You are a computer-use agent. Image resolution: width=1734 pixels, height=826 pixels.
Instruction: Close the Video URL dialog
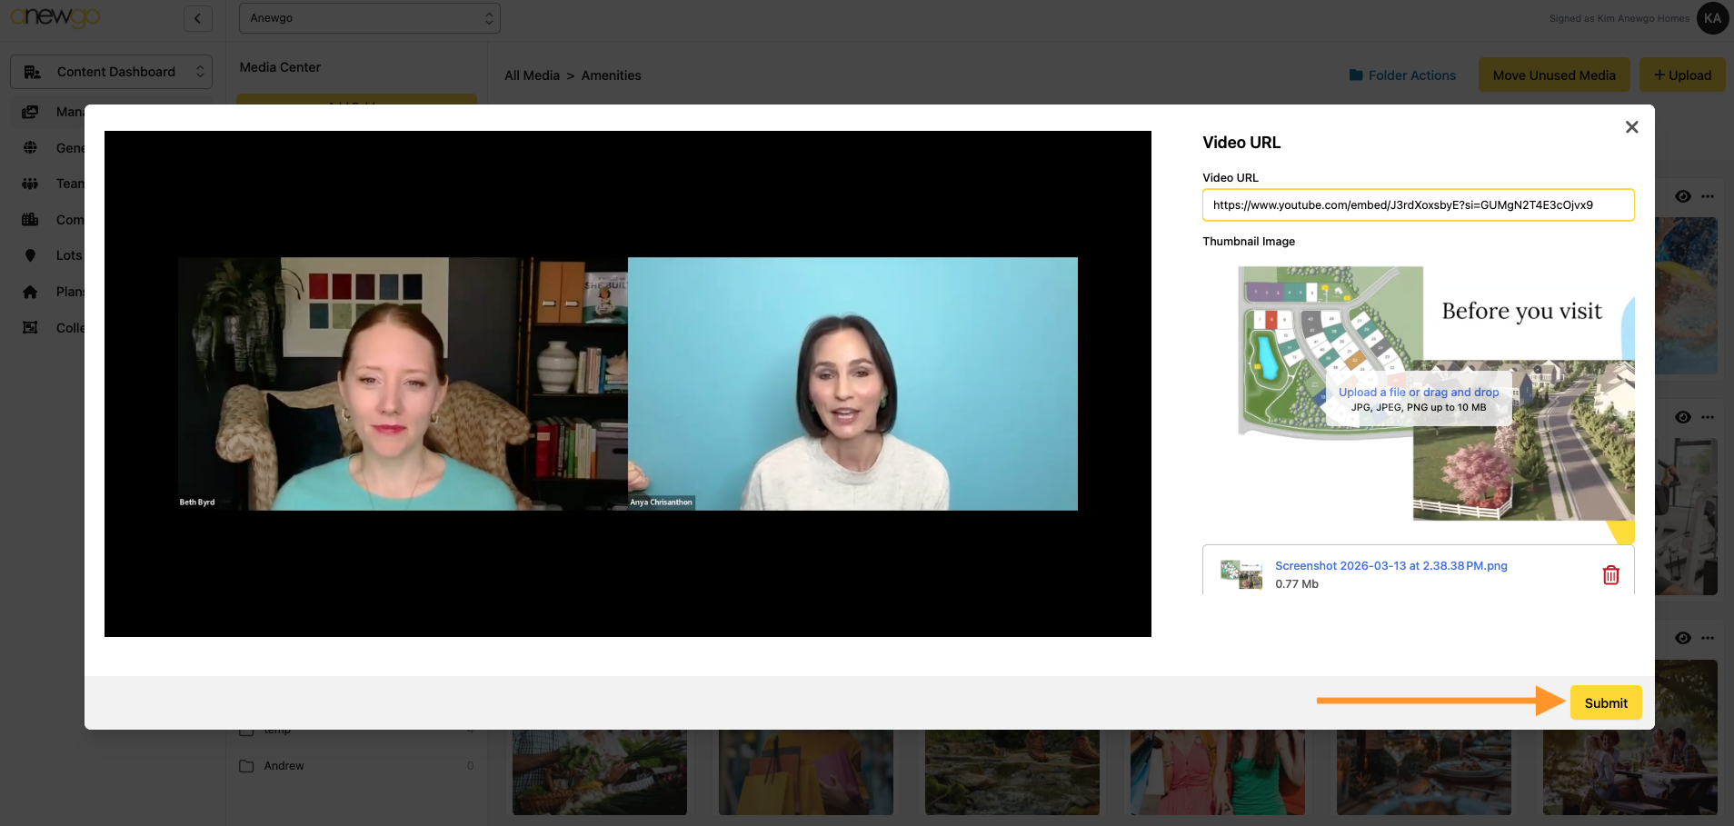click(x=1631, y=127)
